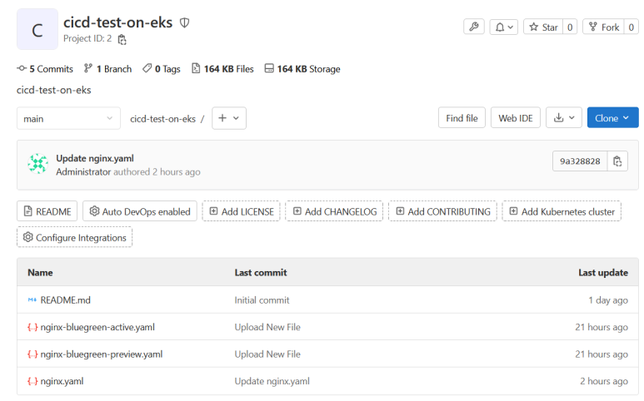Click the wrench admin icon button
This screenshot has width=644, height=401.
point(473,27)
